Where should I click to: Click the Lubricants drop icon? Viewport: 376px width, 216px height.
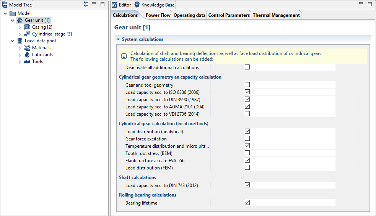(27, 55)
